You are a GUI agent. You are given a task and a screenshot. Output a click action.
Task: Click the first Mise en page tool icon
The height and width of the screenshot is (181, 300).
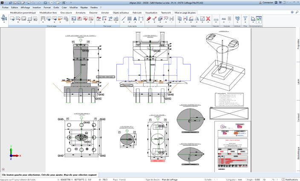(x=12, y=19)
